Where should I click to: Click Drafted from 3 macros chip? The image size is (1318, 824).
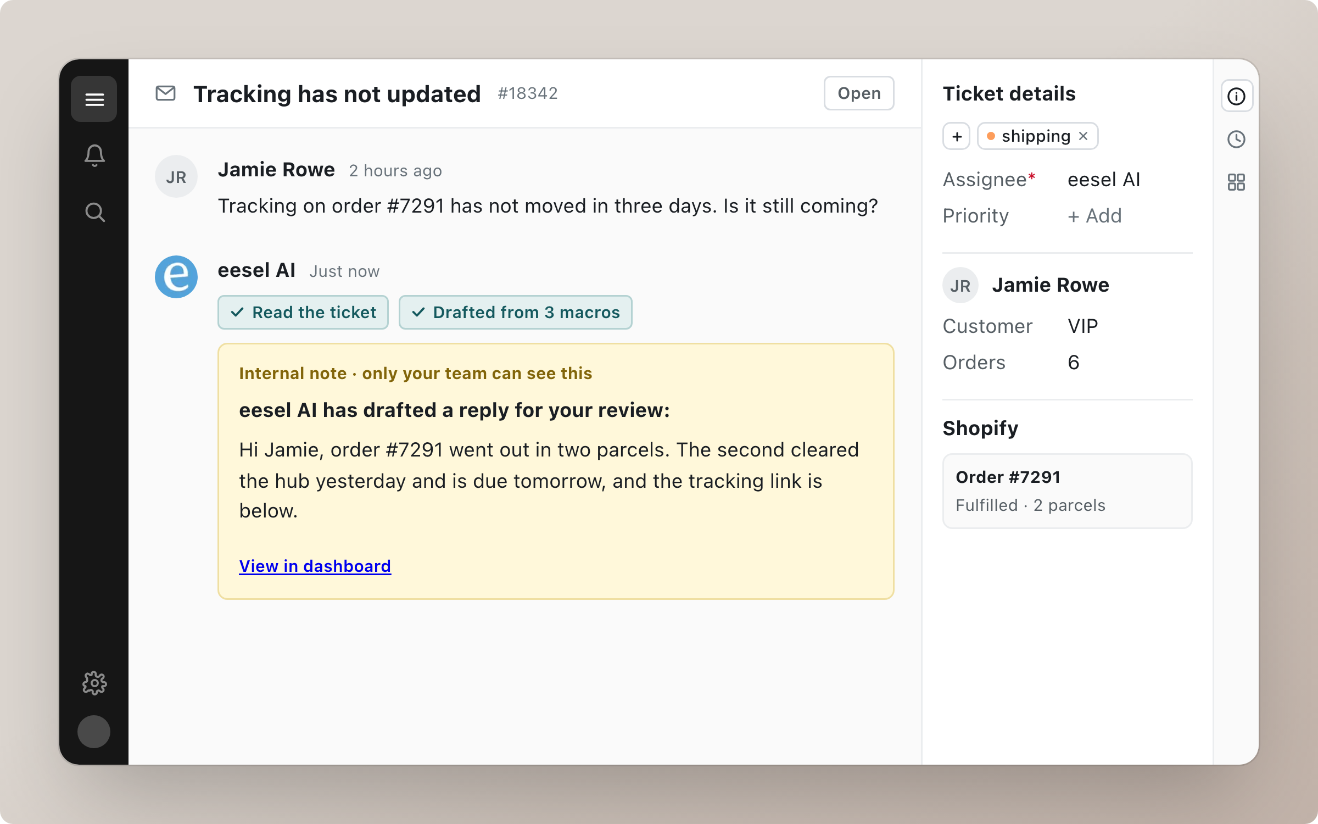click(515, 312)
